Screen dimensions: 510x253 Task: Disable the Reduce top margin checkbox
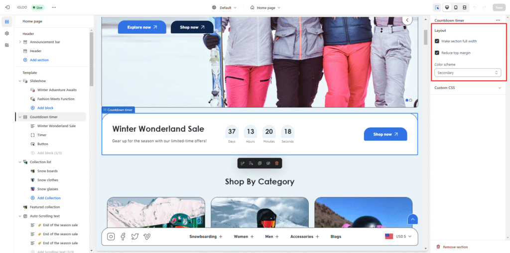coord(437,53)
